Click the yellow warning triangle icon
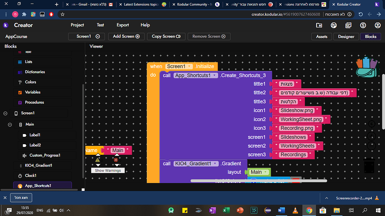 tap(98, 160)
